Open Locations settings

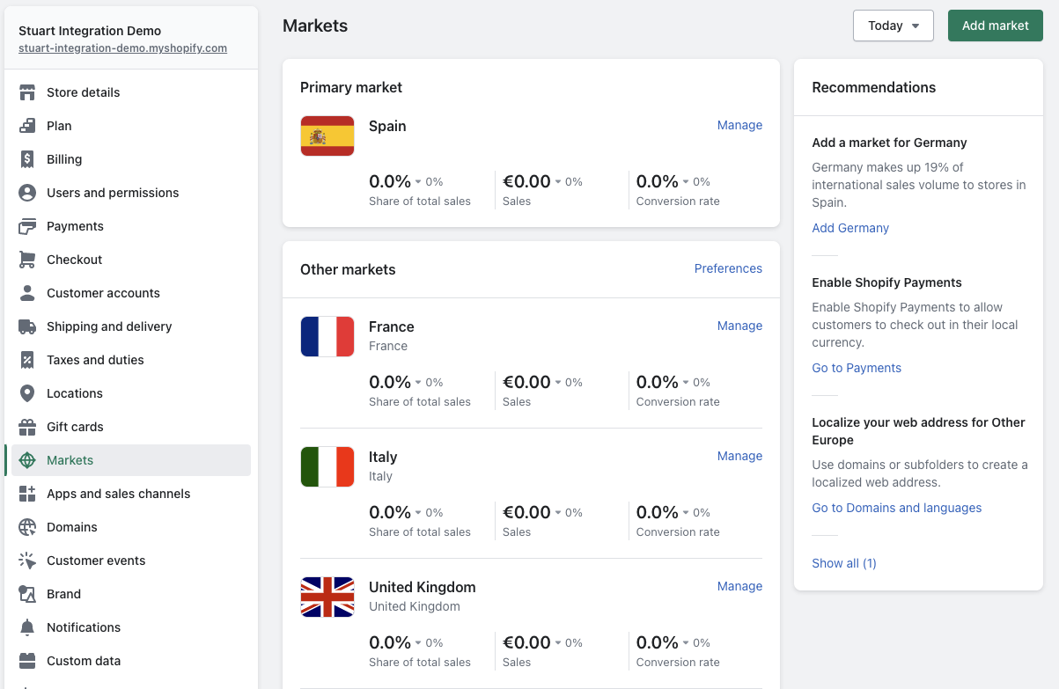[x=131, y=393]
